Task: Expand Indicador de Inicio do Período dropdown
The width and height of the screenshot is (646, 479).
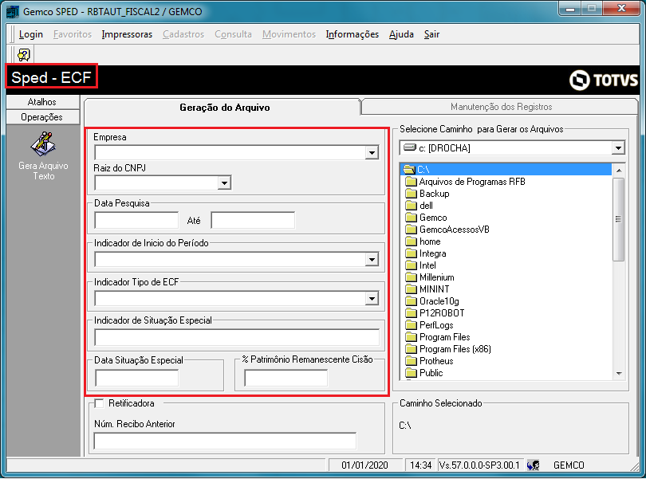Action: pyautogui.click(x=372, y=260)
